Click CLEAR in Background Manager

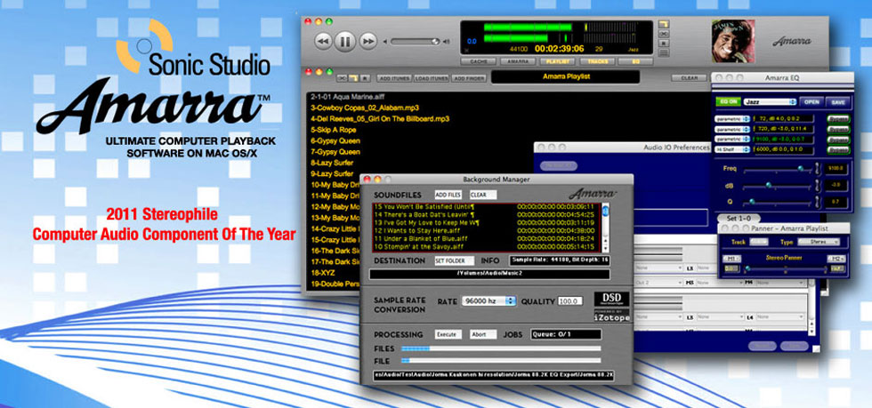click(x=482, y=195)
